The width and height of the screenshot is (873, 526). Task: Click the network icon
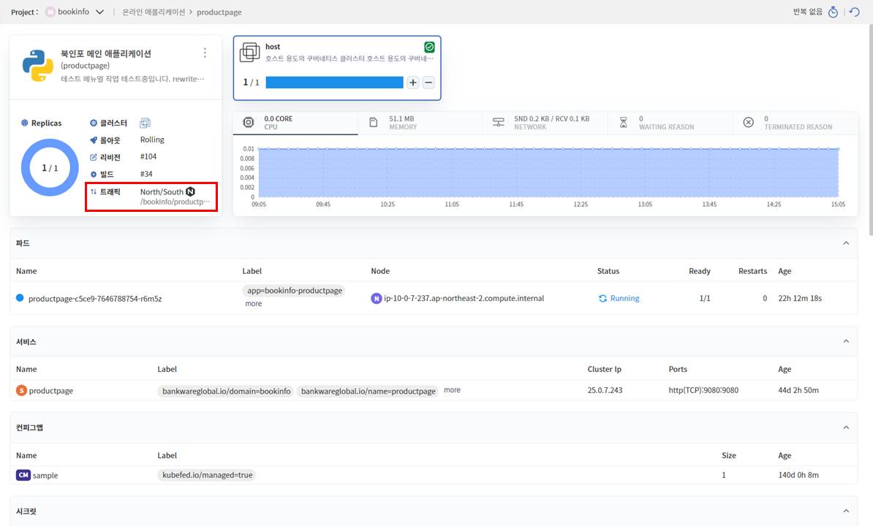(x=499, y=122)
